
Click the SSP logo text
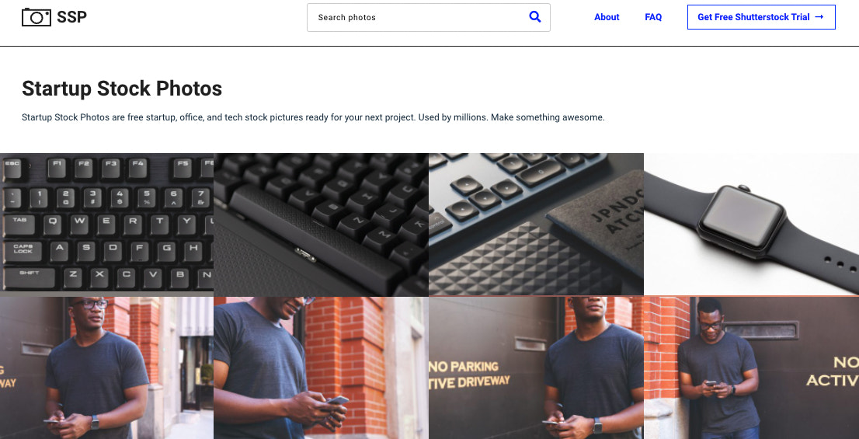pyautogui.click(x=71, y=17)
